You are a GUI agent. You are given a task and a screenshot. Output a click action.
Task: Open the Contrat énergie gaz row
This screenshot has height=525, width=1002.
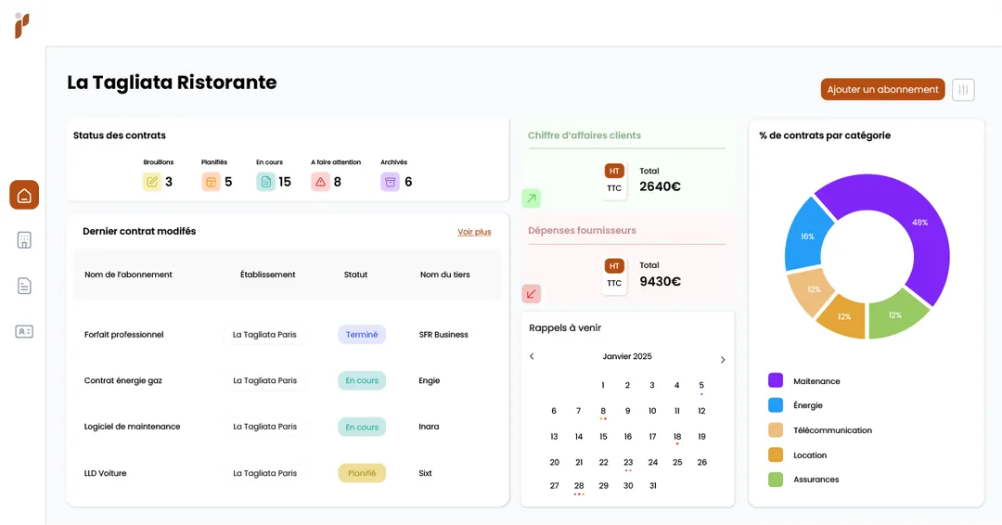click(x=288, y=380)
